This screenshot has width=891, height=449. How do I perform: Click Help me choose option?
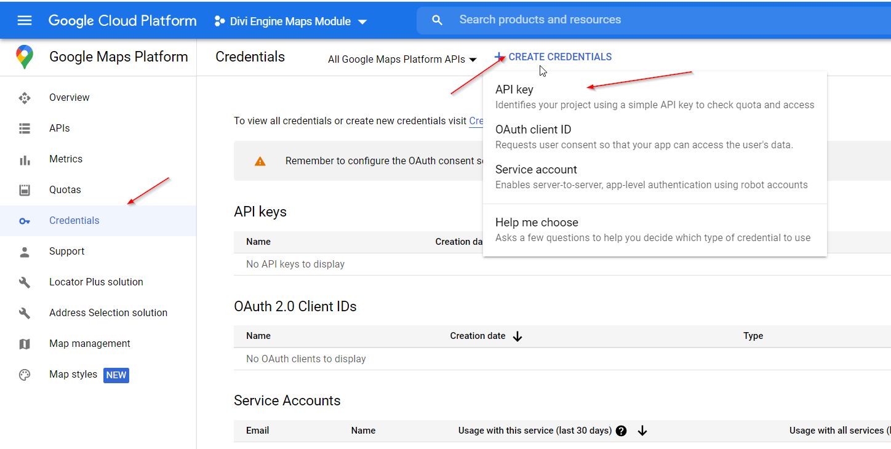point(537,223)
